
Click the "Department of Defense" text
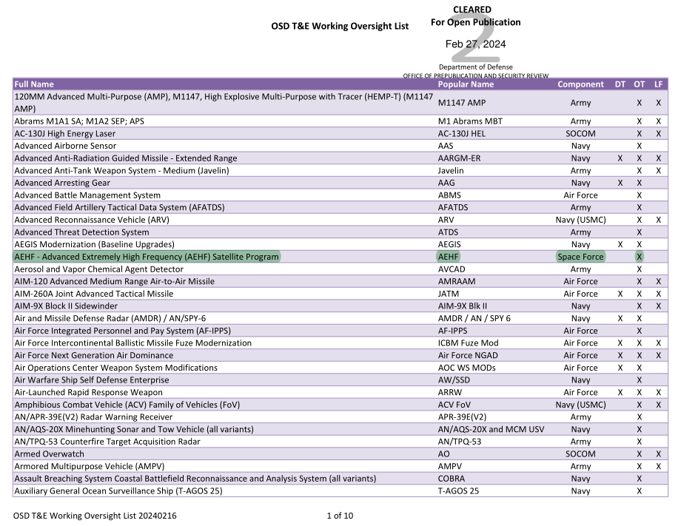(x=475, y=67)
